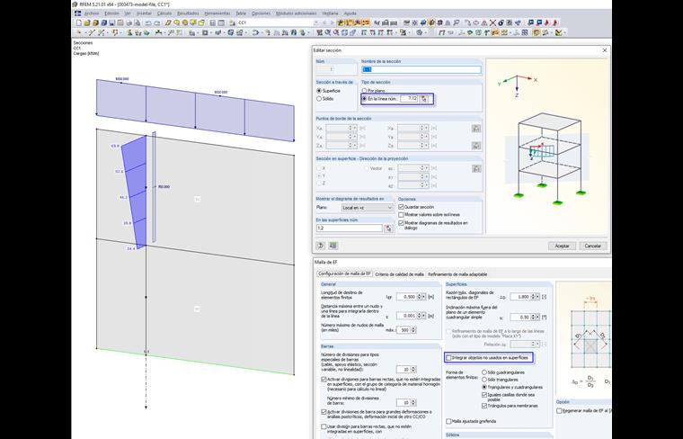
Task: Select 'Por plano' section type radio
Action: (x=365, y=91)
